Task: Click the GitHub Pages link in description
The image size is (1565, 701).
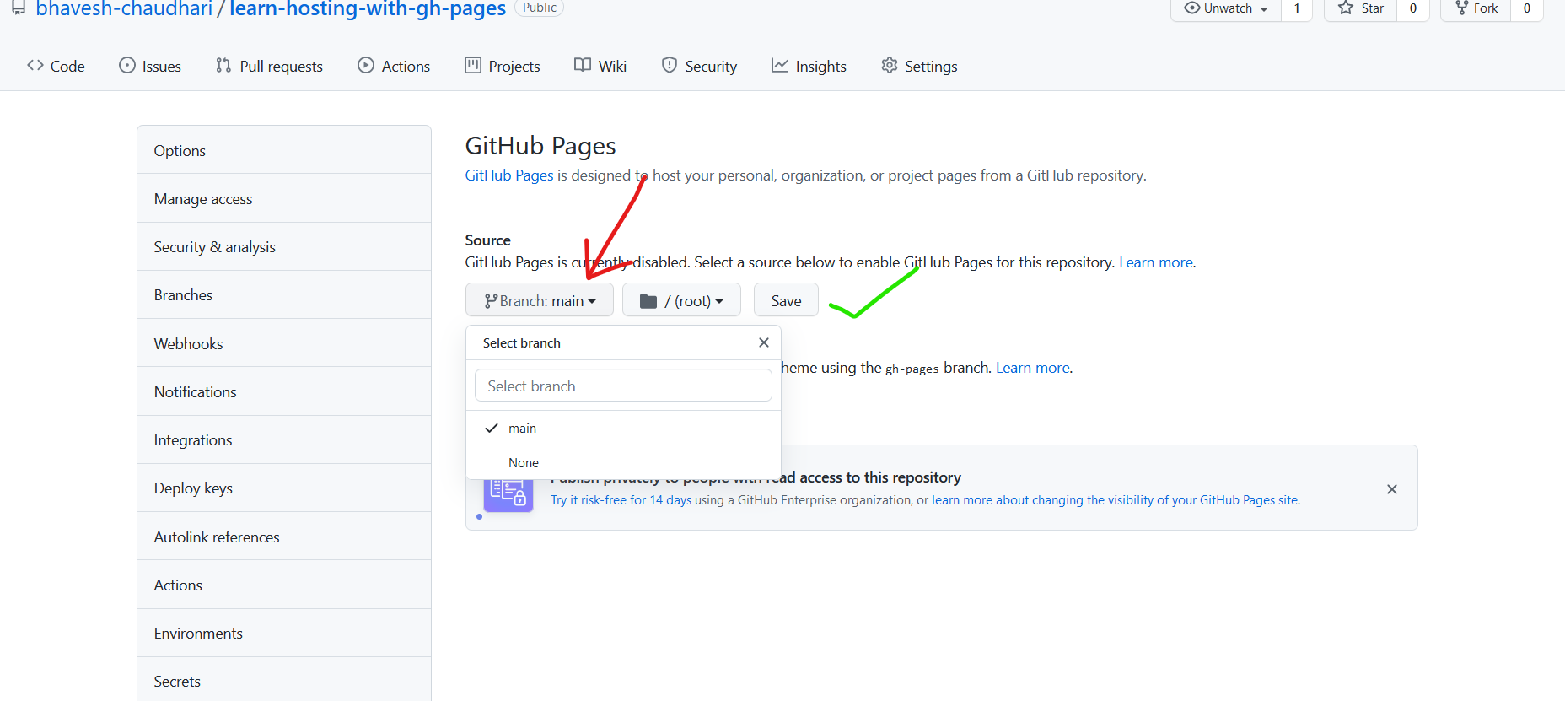Action: pos(509,175)
